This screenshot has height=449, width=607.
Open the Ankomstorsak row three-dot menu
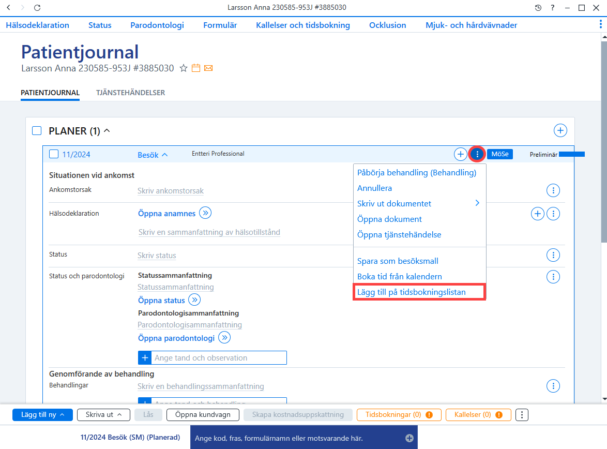pos(553,190)
